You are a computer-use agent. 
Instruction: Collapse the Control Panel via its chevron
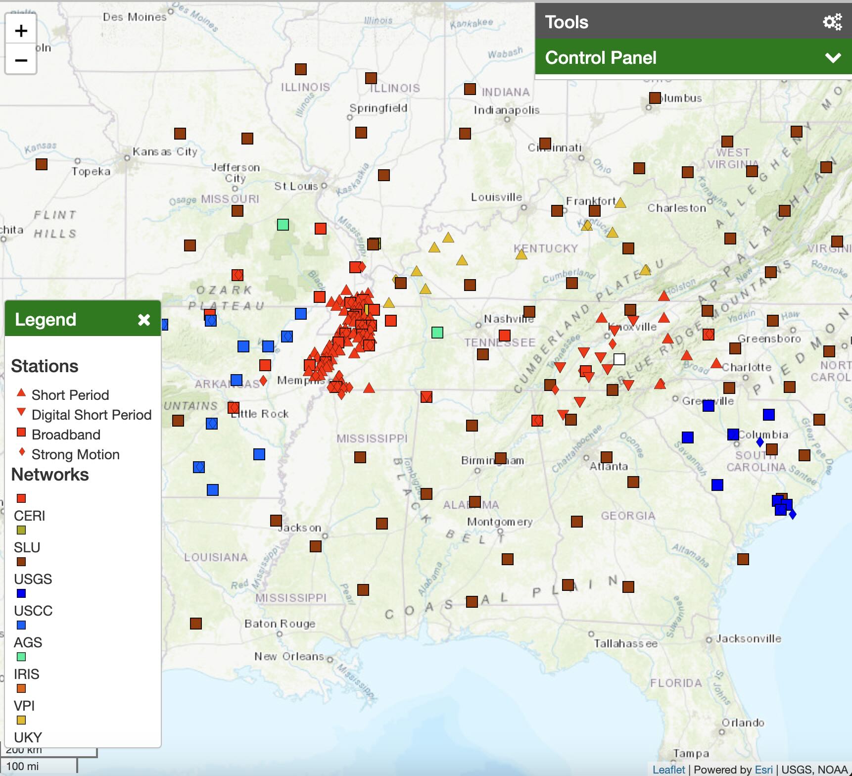(x=833, y=57)
